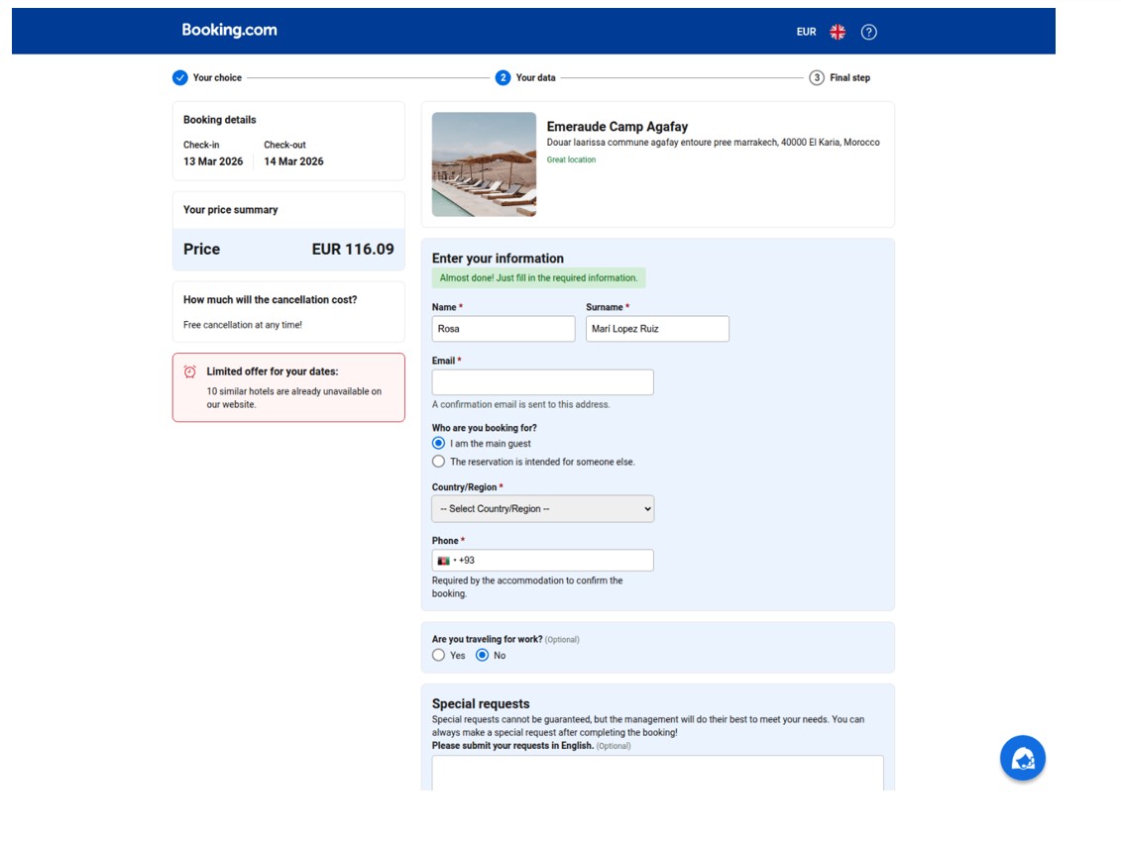1121x842 pixels.
Task: Click the Emeraude Camp Agafay photo thumbnail
Action: pos(484,164)
